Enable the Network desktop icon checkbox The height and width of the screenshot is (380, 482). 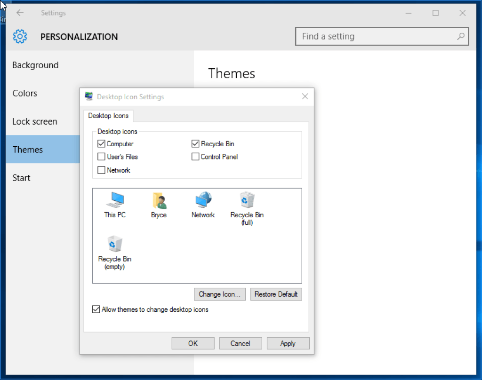coord(101,170)
